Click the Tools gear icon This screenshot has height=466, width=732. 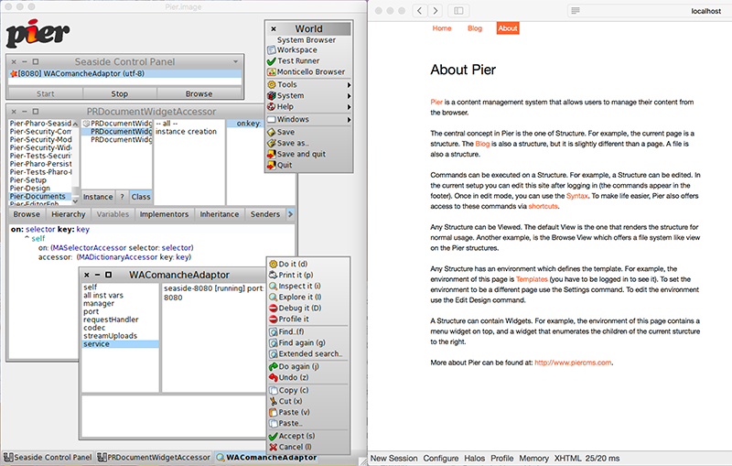[272, 84]
